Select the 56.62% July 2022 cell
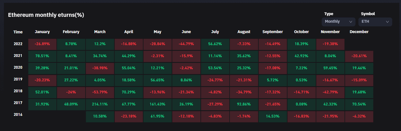401x131 pixels. click(x=215, y=44)
